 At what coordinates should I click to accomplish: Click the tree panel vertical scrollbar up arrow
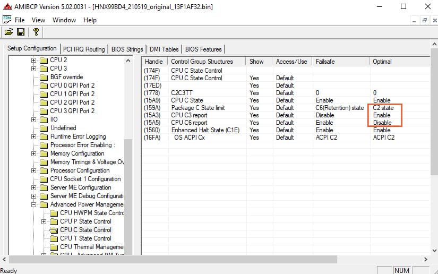[x=128, y=61]
